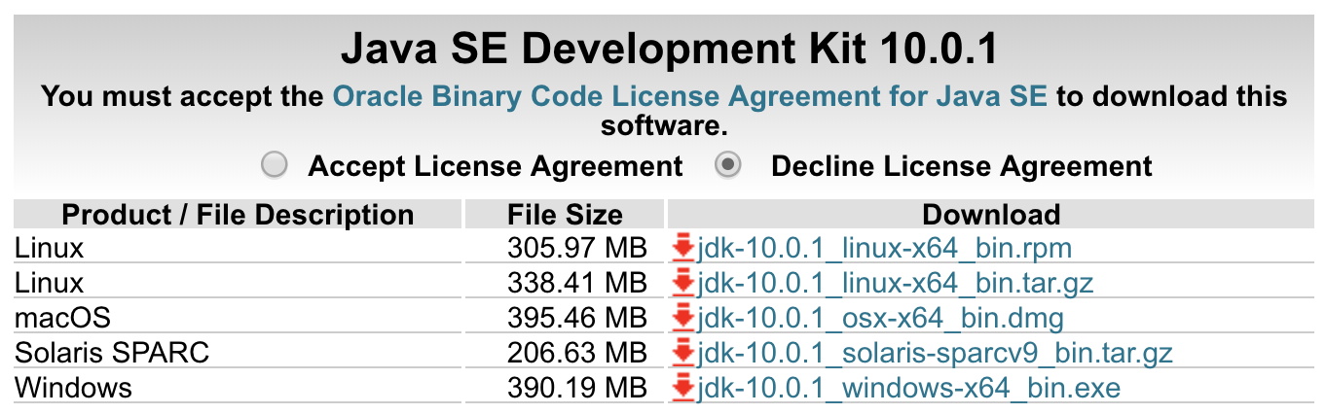Download jdk-10.0.1_windows-x64_bin.exe via its text link
Image resolution: width=1326 pixels, height=414 pixels.
pyautogui.click(x=908, y=389)
